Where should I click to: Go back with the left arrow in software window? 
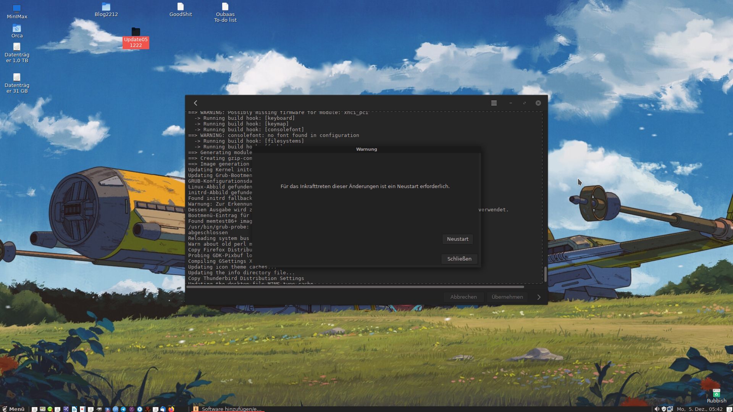[195, 103]
